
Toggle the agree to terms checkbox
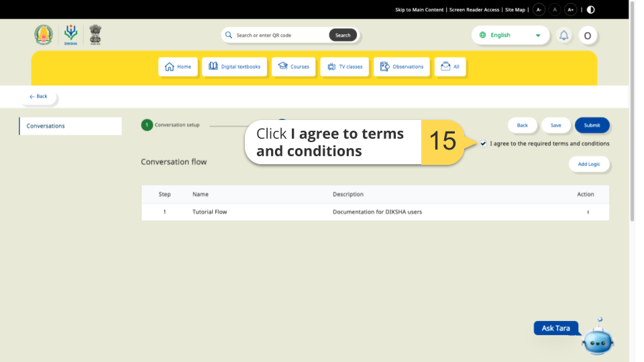[x=484, y=143]
